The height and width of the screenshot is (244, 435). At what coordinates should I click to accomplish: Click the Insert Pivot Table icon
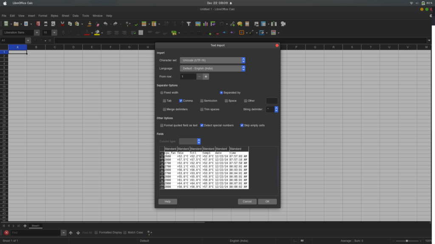tap(213, 24)
